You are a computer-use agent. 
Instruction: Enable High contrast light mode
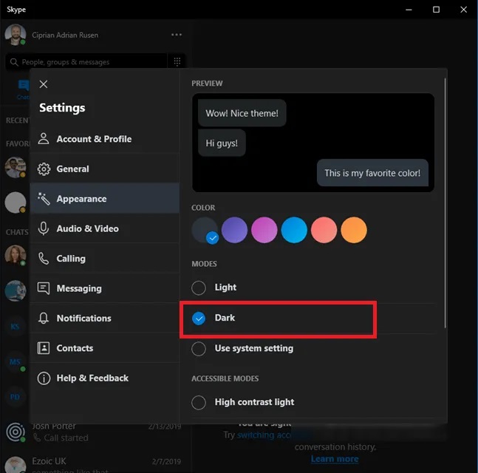coord(199,402)
